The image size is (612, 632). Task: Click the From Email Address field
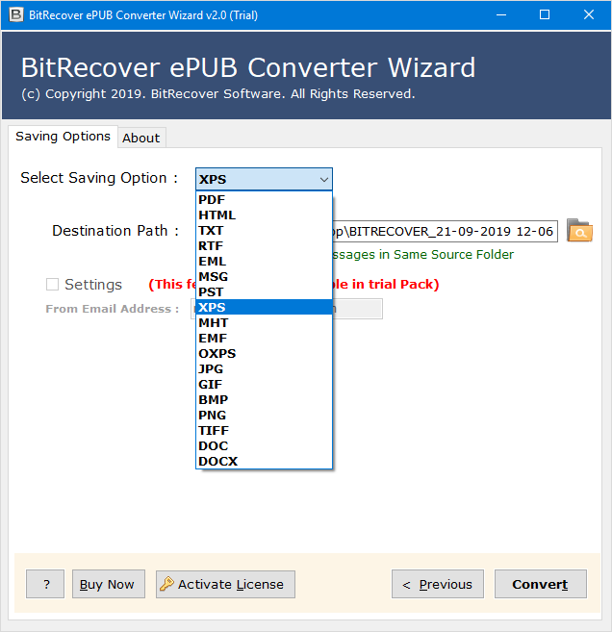(358, 309)
